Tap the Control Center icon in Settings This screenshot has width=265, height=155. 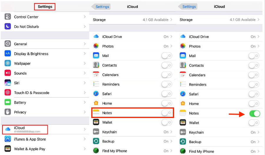(x=8, y=17)
